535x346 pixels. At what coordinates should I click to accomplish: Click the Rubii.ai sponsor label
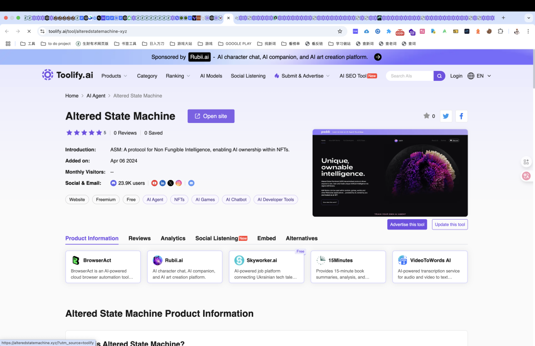tap(200, 57)
